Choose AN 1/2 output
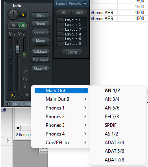This screenshot has width=148, height=167. coord(118,91)
